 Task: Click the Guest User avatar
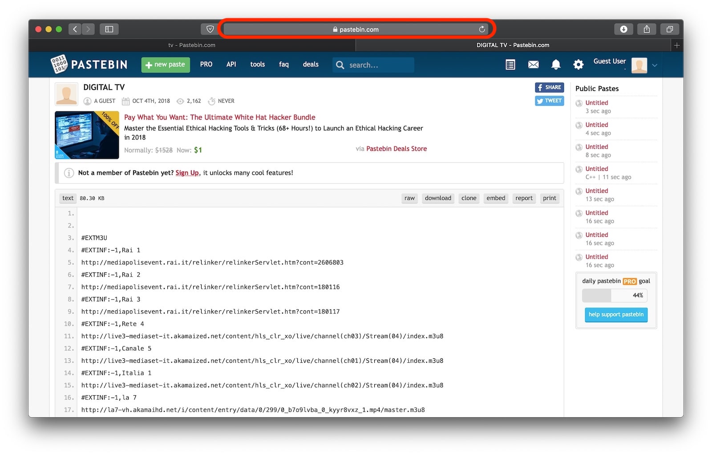(x=639, y=65)
